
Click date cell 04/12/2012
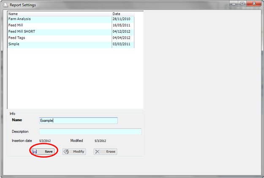click(x=123, y=32)
